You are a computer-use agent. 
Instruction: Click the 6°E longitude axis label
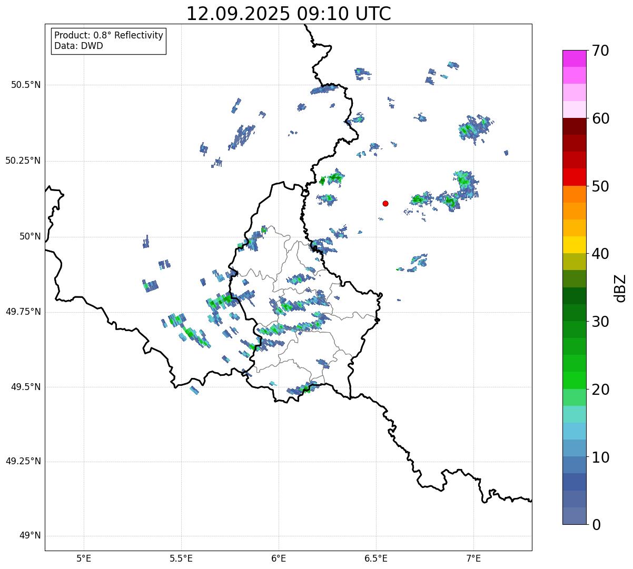(279, 557)
